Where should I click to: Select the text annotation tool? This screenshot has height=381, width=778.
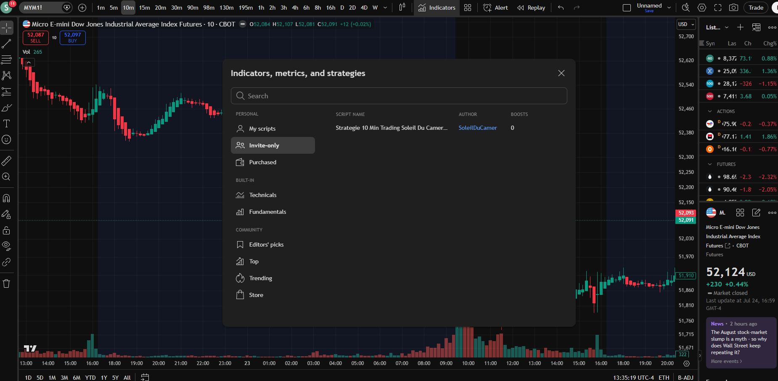pyautogui.click(x=7, y=123)
